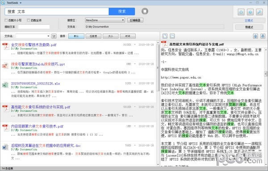Open the NewZone search zone dropdown
Screen dimensions: 268x171
pyautogui.click(x=105, y=20)
